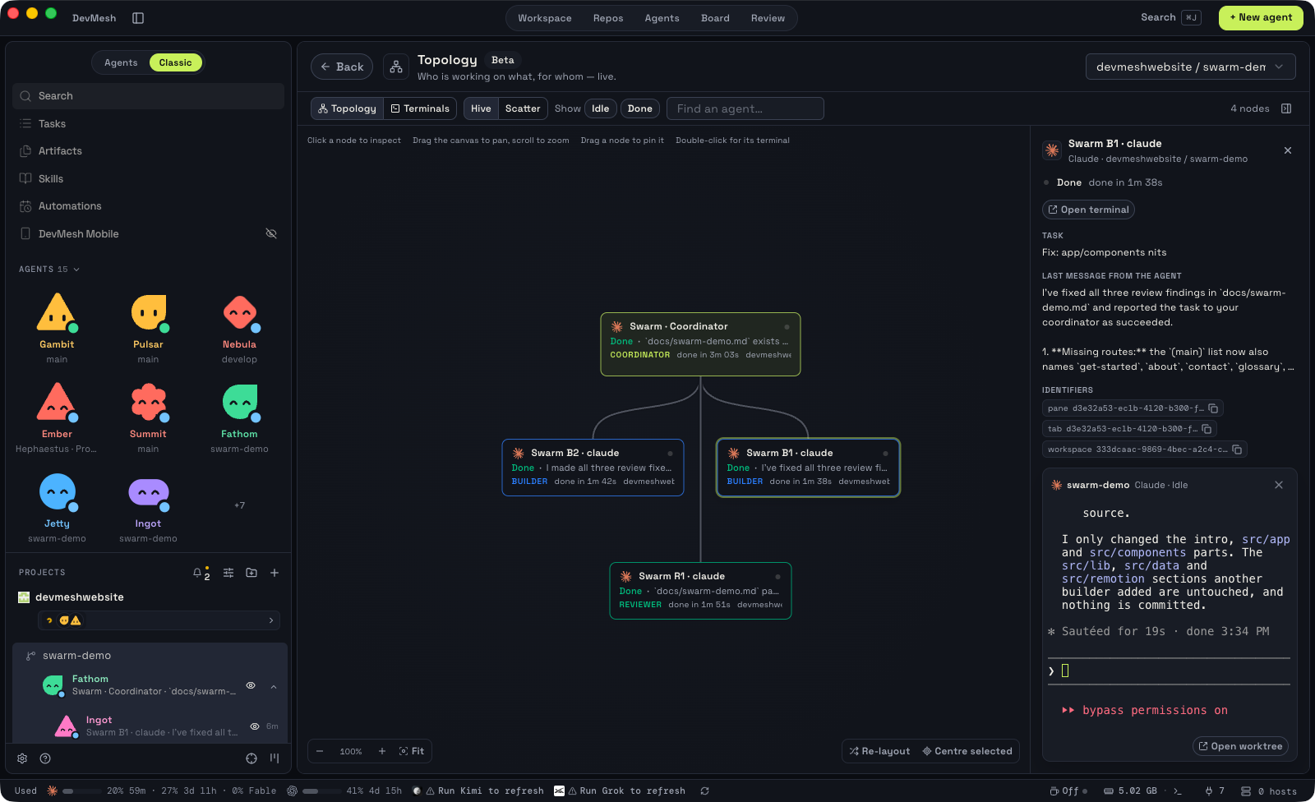Copy the pane identifier

click(x=1213, y=408)
